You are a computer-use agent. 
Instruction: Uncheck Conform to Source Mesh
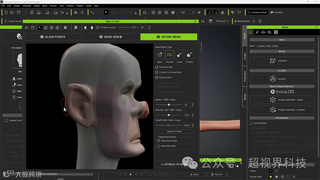(x=157, y=72)
